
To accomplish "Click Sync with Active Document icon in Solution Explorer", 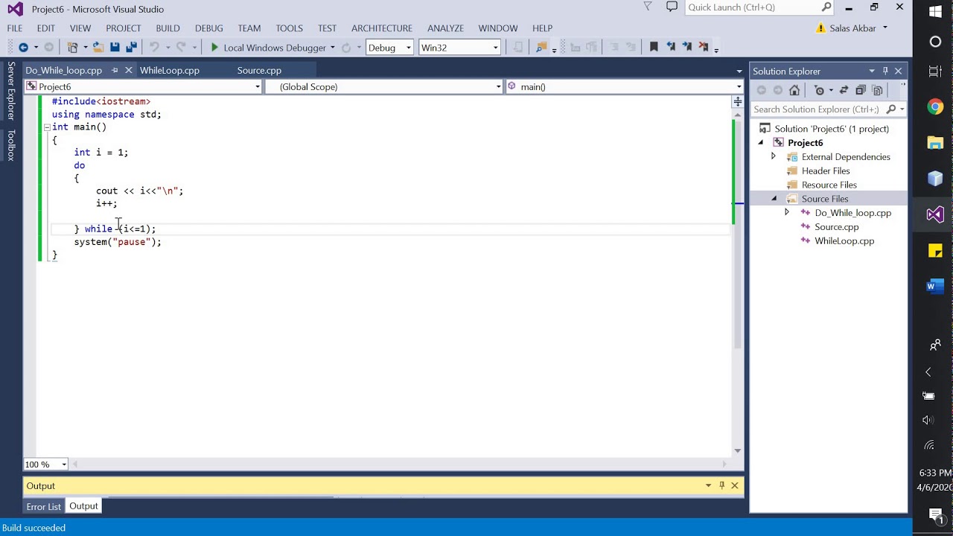I will 844,90.
